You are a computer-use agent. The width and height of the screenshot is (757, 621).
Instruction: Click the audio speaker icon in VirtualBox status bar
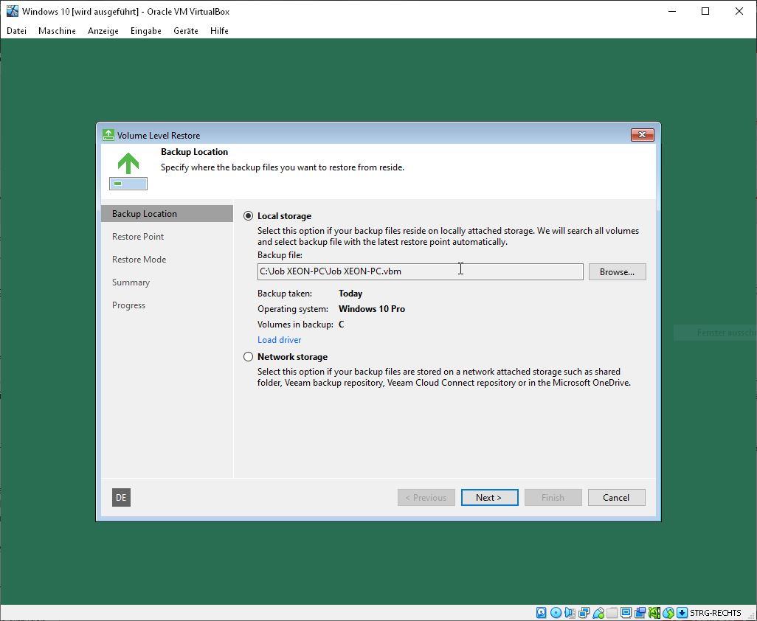click(570, 613)
